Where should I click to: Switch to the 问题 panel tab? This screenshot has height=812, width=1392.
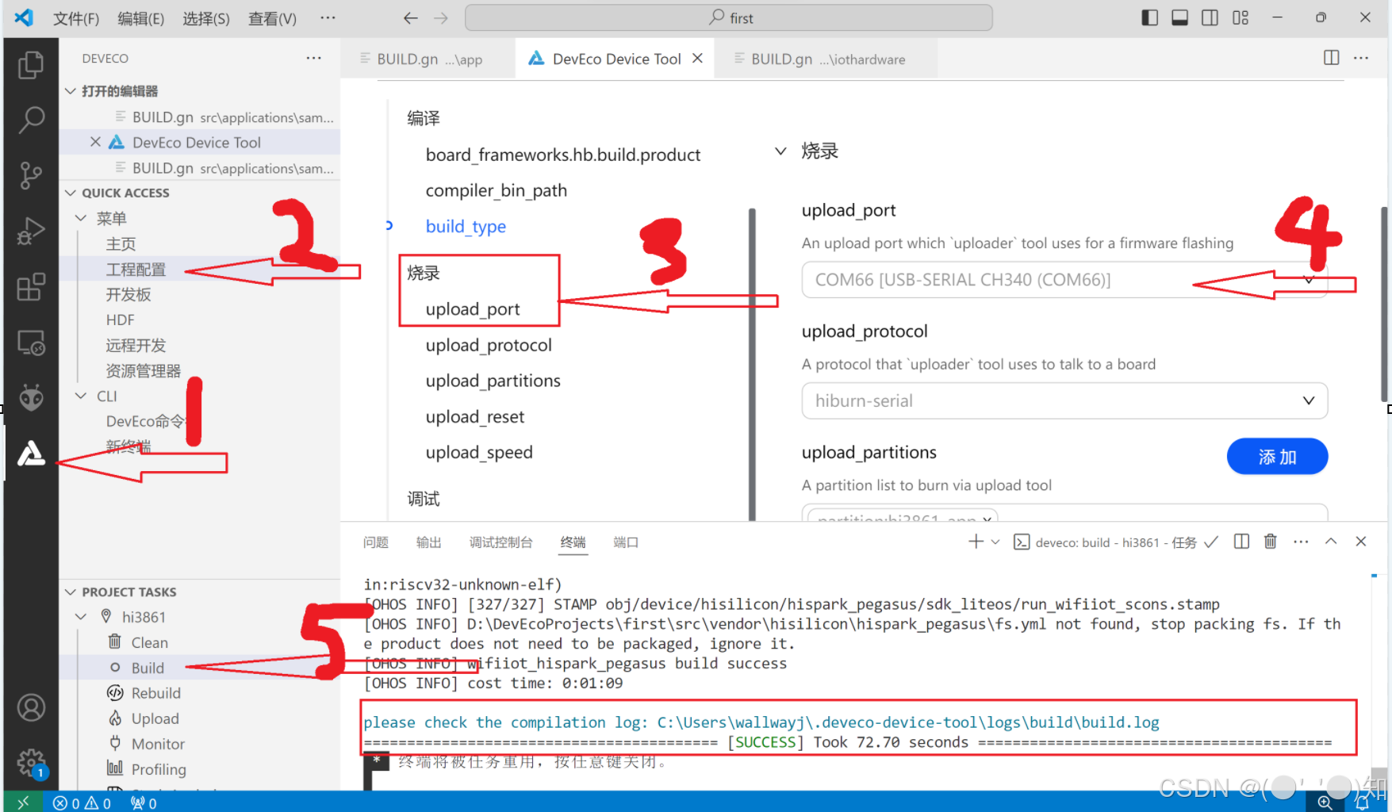[x=376, y=542]
